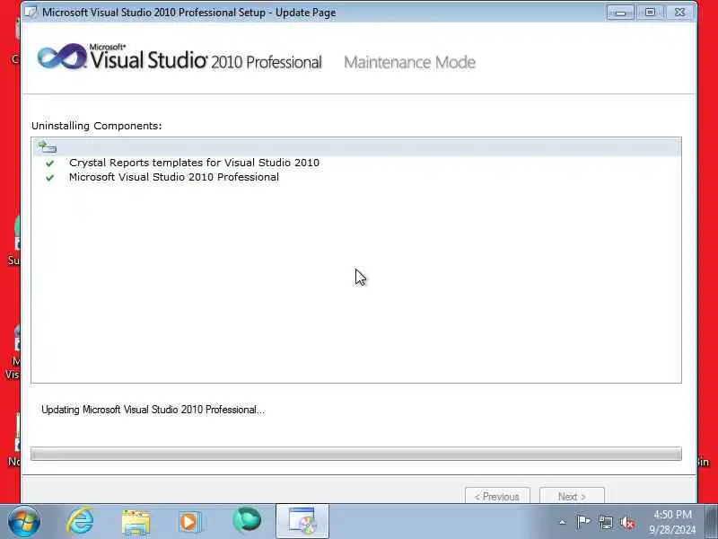Click green checkmark beside Microsoft Visual Studio 2010
The image size is (718, 539).
point(50,178)
